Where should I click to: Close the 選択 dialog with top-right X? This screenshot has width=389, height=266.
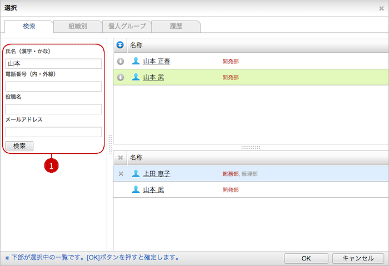pos(381,8)
